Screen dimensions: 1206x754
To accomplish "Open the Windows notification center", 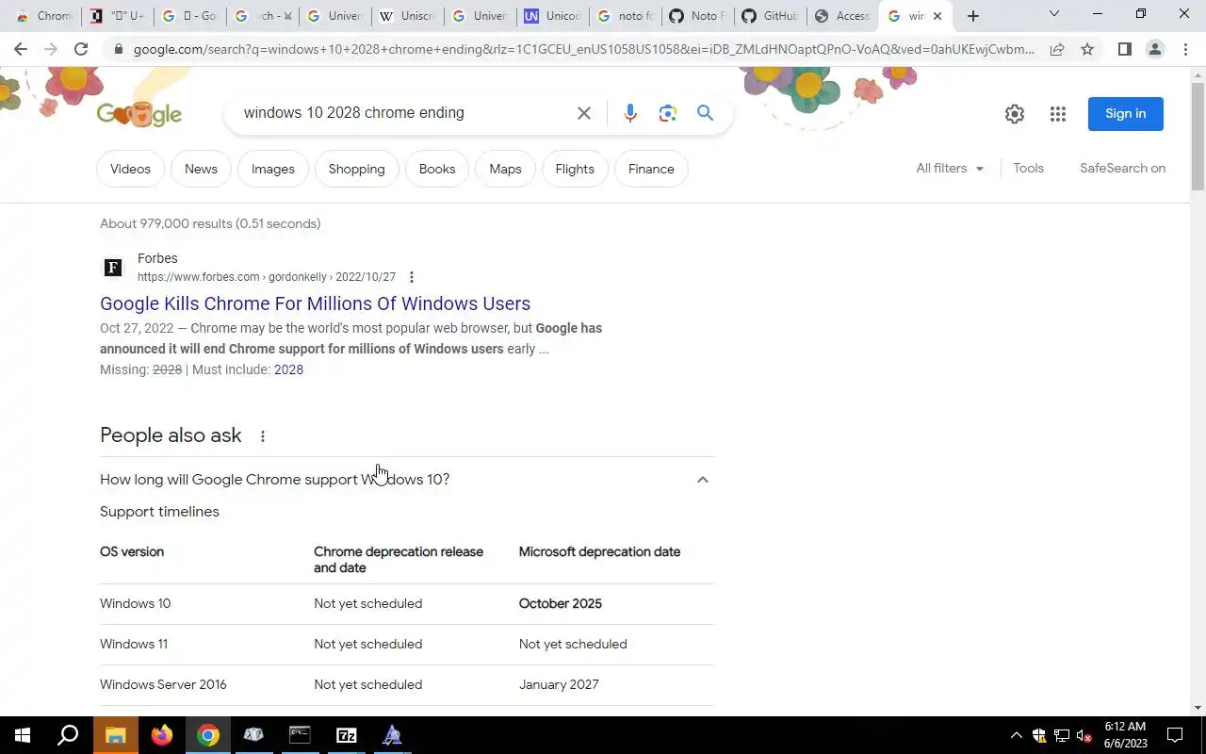I will click(1175, 735).
